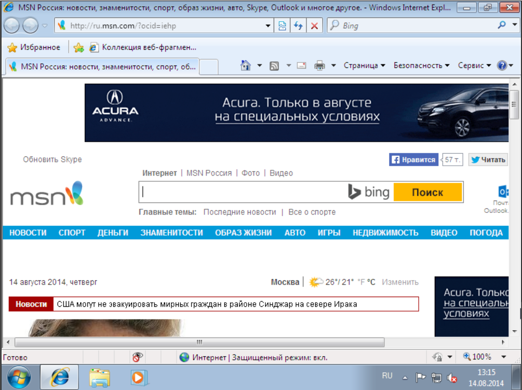This screenshot has width=522, height=390.
Task: Click the Home page icon in command bar
Action: [246, 65]
